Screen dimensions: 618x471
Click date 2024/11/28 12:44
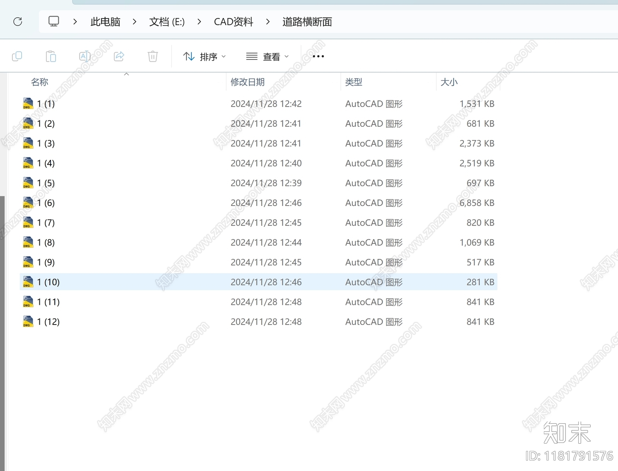click(x=266, y=242)
